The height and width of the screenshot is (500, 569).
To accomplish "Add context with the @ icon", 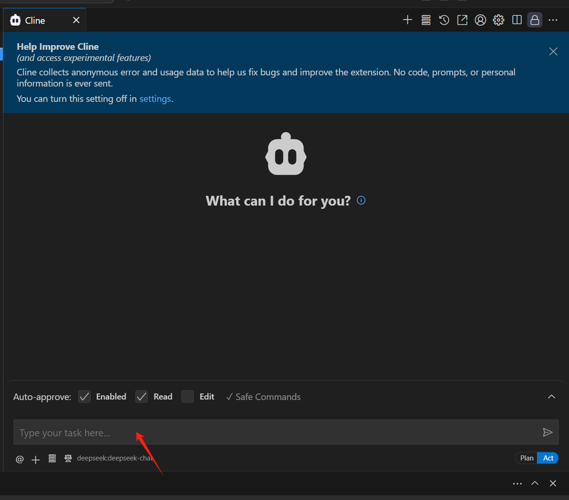I will [20, 459].
